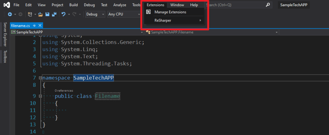
Task: Open the Any CPU platform dropdown
Action: (122, 14)
